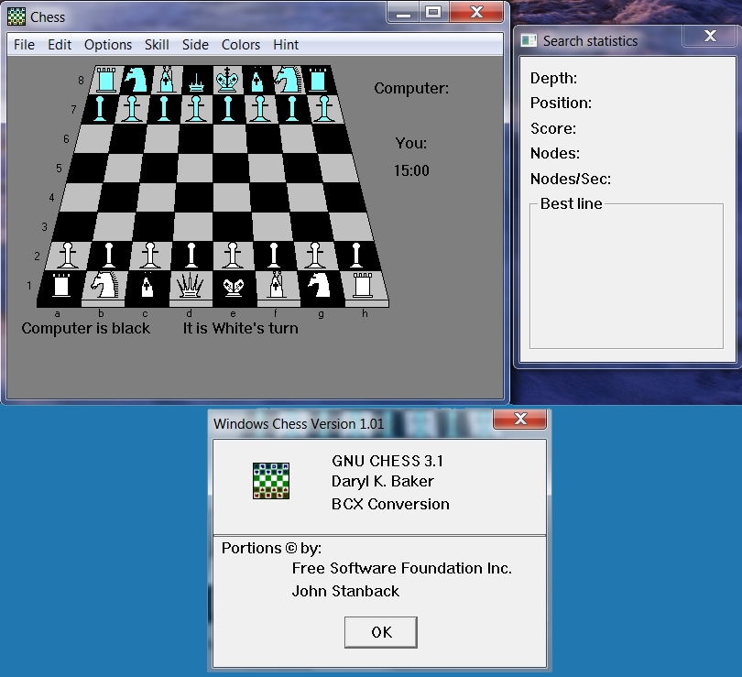
Task: Select the white pawn on a2
Action: (x=68, y=256)
